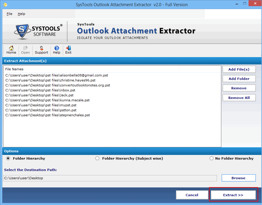Screen dimensions: 262x205
Task: Click the Remove All button
Action: tap(239, 98)
